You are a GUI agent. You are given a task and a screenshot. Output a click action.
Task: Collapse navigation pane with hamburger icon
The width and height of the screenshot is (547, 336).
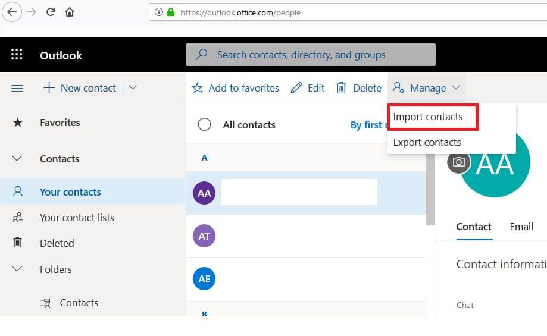coord(17,88)
